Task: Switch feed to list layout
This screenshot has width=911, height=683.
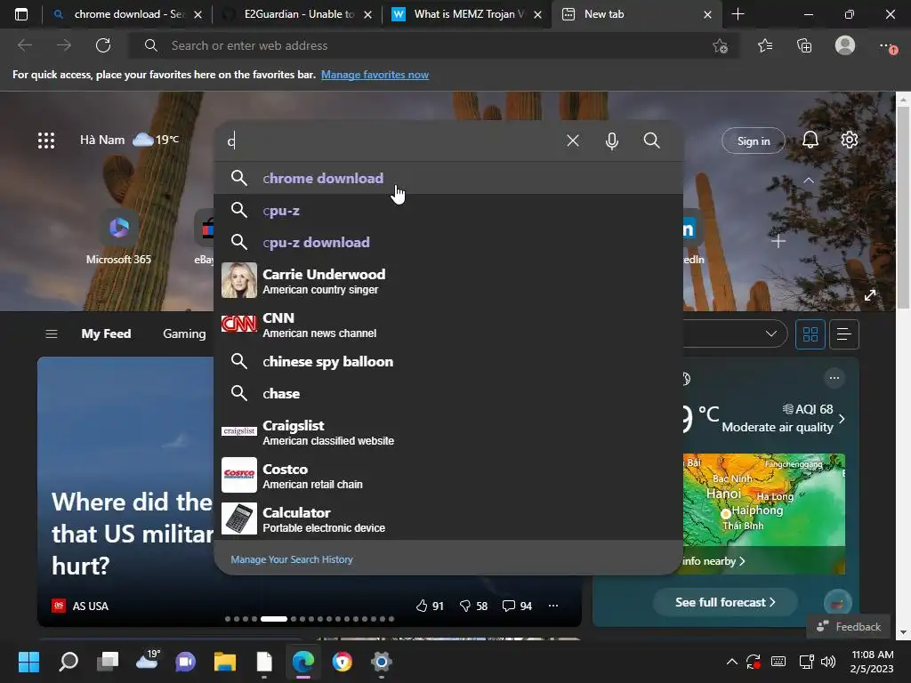Action: 843,334
